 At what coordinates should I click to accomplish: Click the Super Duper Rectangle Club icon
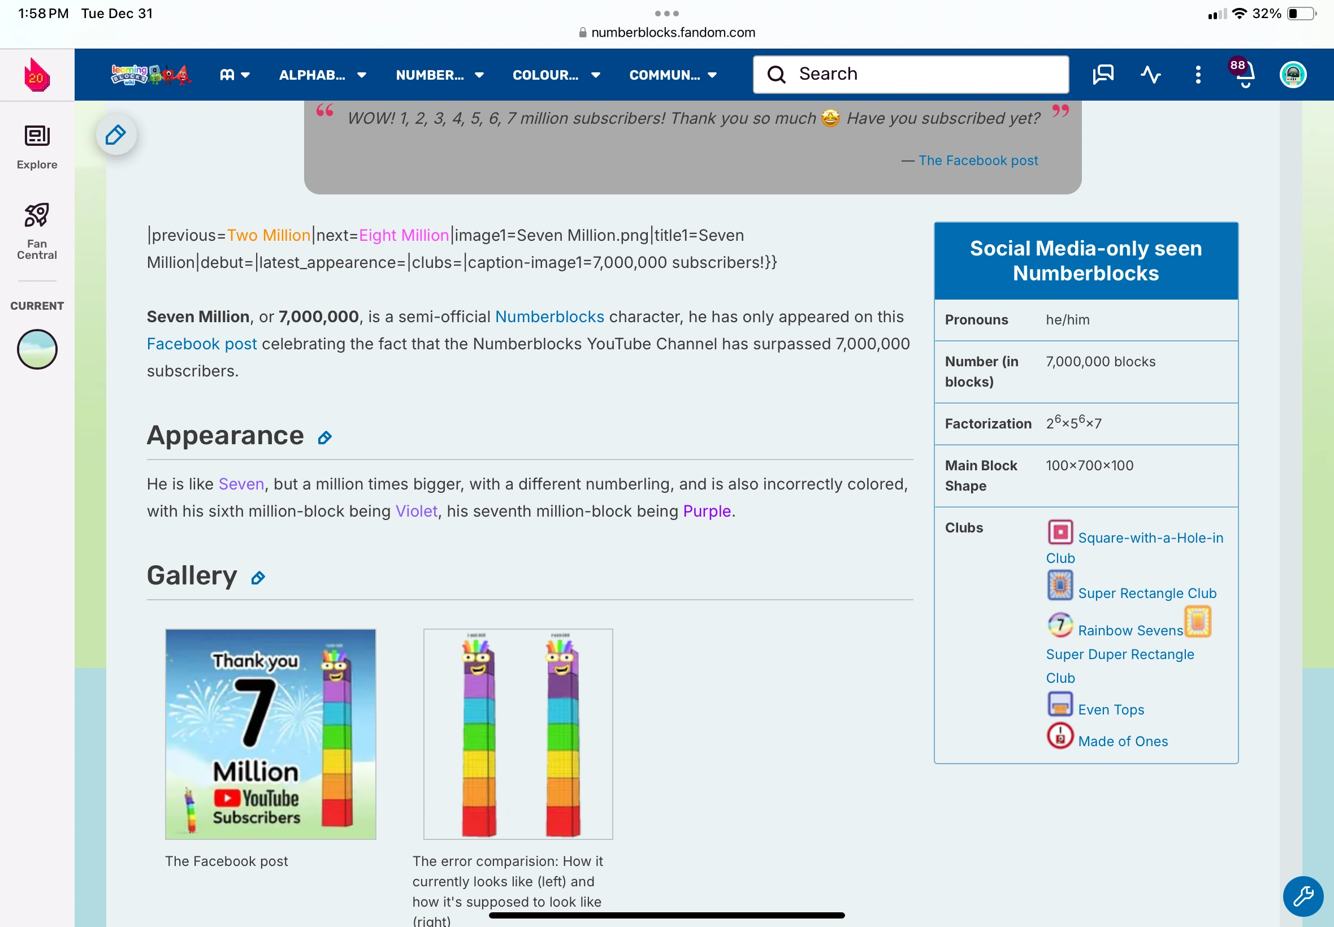tap(1198, 621)
